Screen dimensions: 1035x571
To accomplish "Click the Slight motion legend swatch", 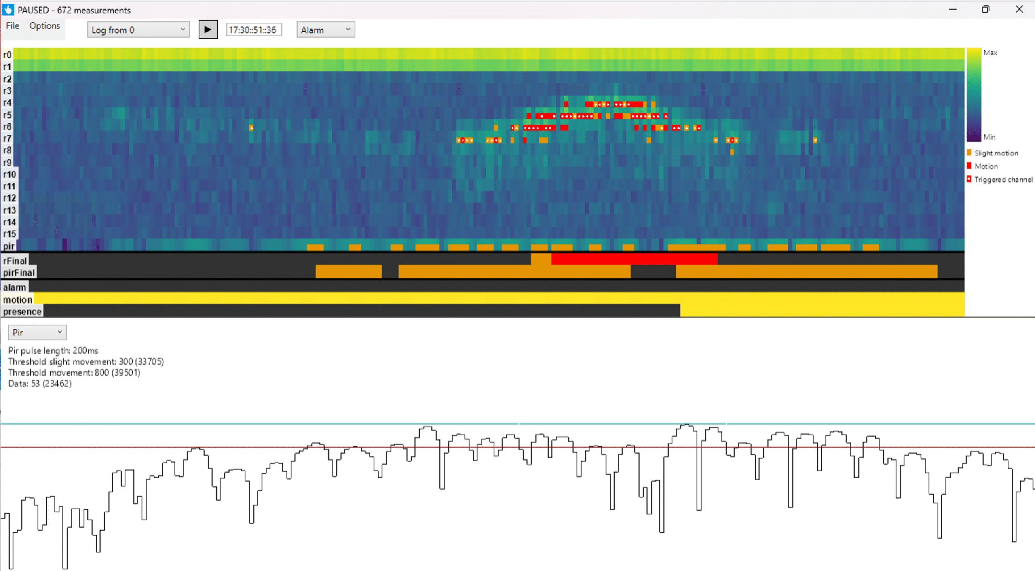I will [x=968, y=153].
